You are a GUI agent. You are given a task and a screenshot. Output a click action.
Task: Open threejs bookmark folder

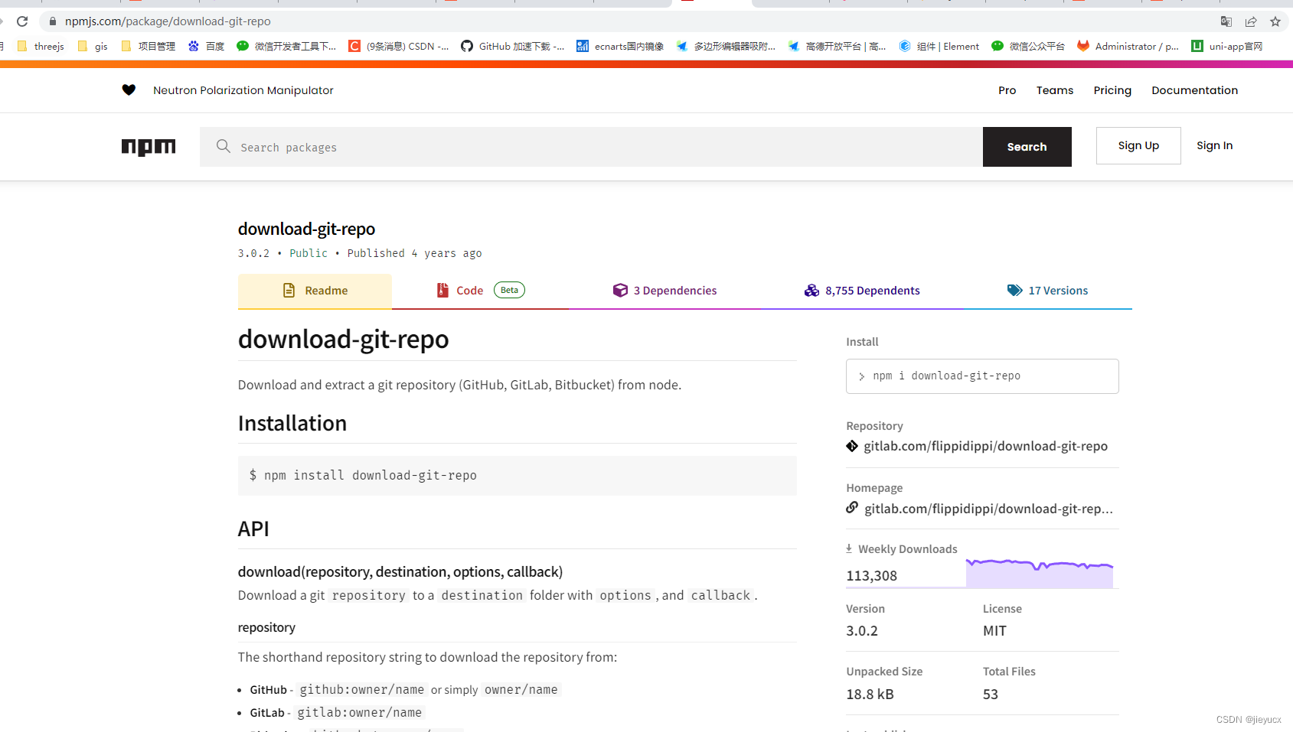(x=41, y=46)
